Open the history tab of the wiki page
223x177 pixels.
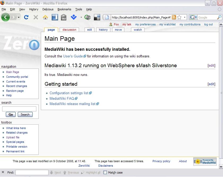(x=103, y=30)
